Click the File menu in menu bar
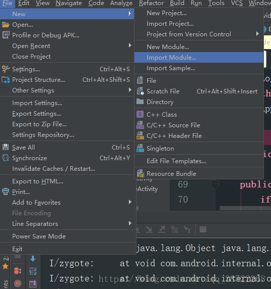The image size is (271, 289). click(8, 3)
